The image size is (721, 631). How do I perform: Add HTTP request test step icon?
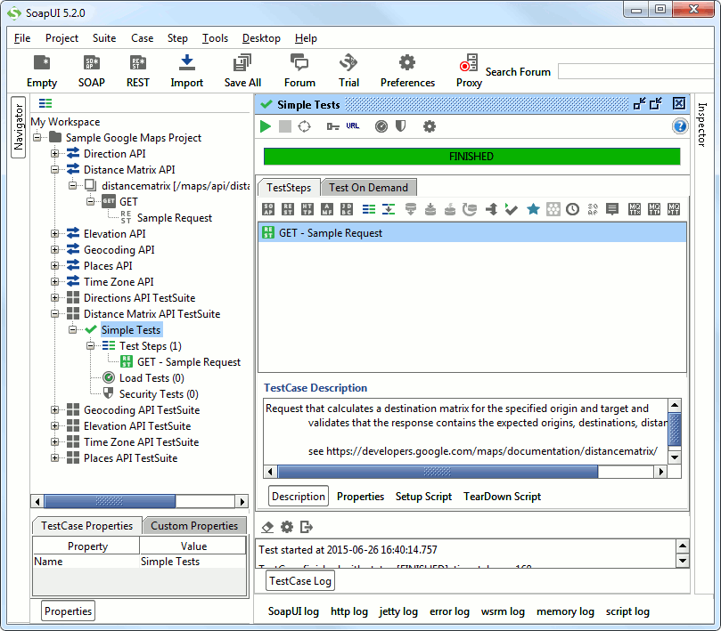tap(307, 209)
